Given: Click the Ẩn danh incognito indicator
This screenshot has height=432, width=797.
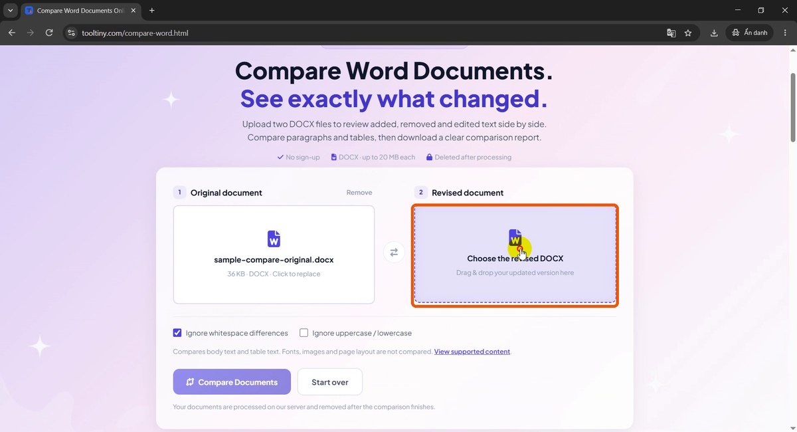Looking at the screenshot, I should pyautogui.click(x=750, y=33).
